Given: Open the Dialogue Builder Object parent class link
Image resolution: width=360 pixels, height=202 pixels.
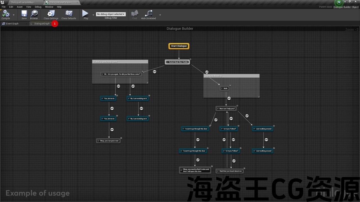Looking at the screenshot, I should tap(346, 7).
